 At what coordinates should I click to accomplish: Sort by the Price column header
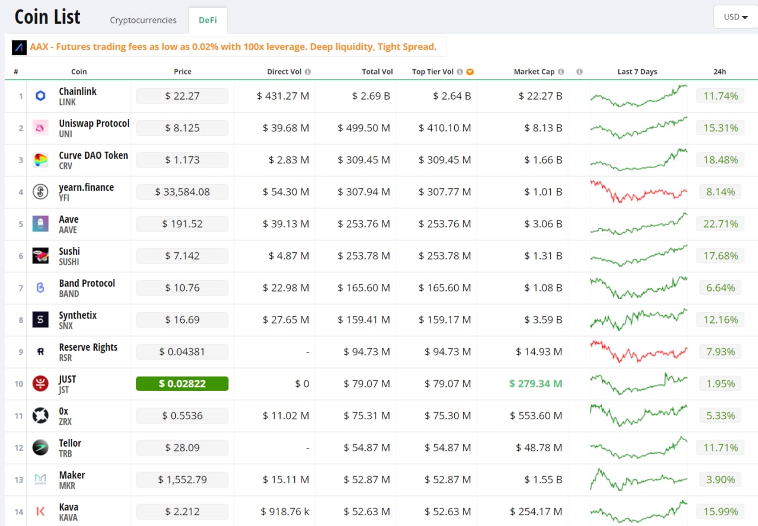(x=182, y=72)
